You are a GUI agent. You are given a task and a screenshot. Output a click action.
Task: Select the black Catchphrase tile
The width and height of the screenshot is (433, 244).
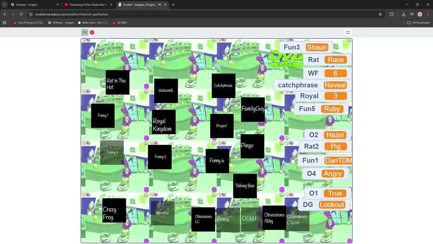[223, 86]
